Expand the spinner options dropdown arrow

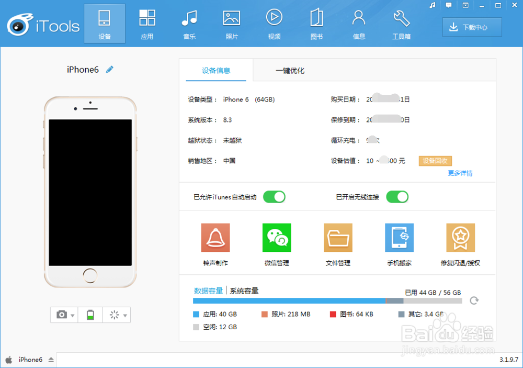125,316
